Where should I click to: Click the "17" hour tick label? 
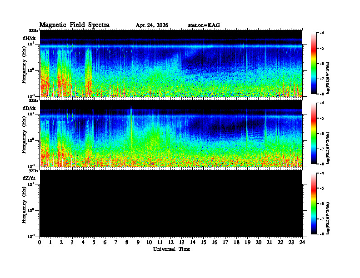tap(225, 243)
